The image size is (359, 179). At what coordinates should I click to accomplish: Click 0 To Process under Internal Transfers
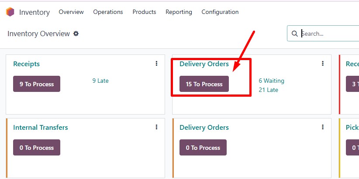coord(37,148)
